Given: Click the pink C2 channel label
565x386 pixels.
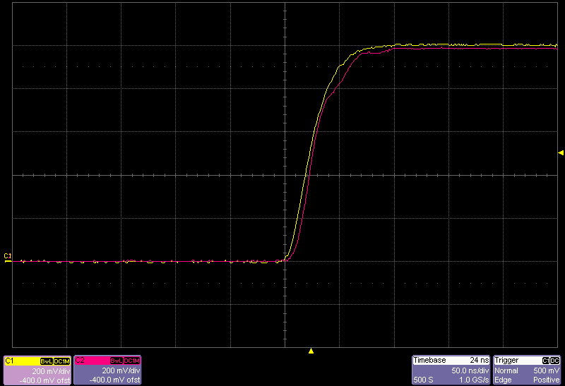Looking at the screenshot, I should pos(80,361).
